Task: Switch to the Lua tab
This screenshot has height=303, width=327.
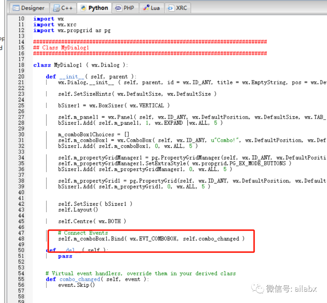Action: (x=151, y=8)
